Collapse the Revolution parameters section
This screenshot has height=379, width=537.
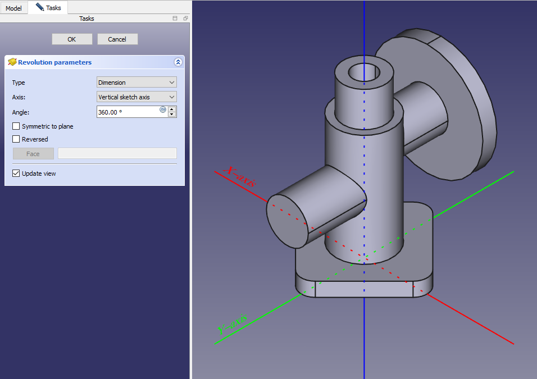178,62
